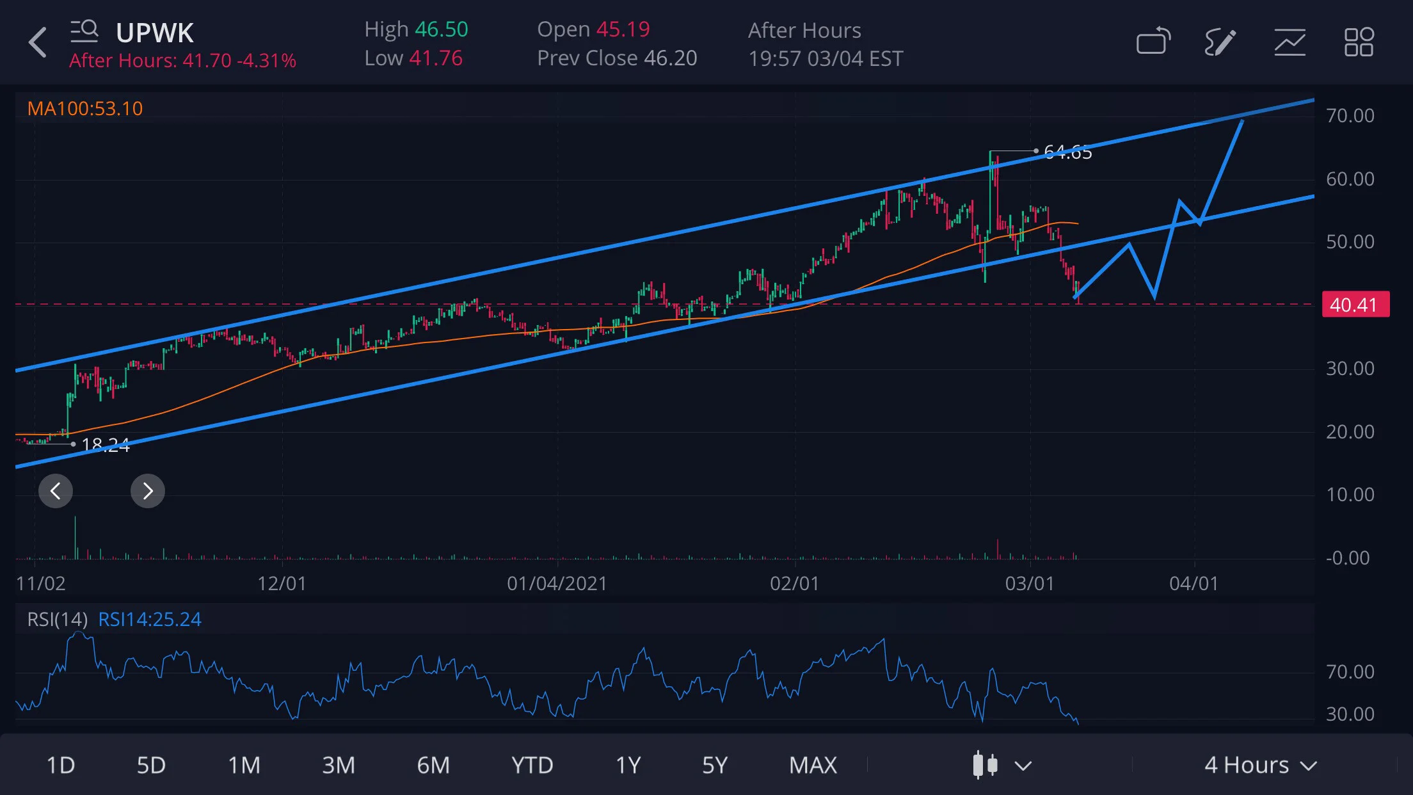Tap the After Hours 41.70 -4.31% quote
This screenshot has height=795, width=1413.
182,60
